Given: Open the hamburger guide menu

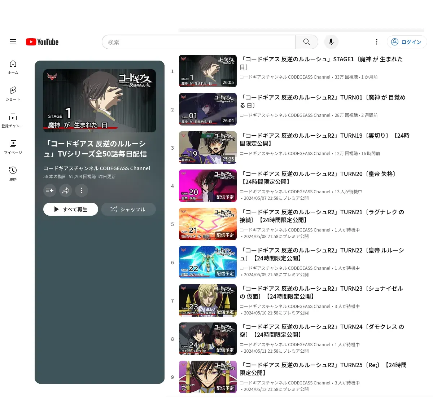Looking at the screenshot, I should point(13,42).
